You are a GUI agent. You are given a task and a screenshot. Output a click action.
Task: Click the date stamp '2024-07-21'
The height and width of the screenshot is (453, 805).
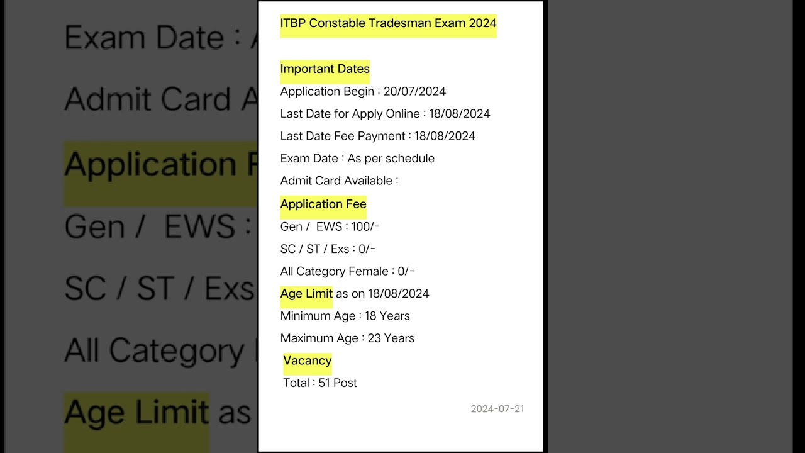497,409
